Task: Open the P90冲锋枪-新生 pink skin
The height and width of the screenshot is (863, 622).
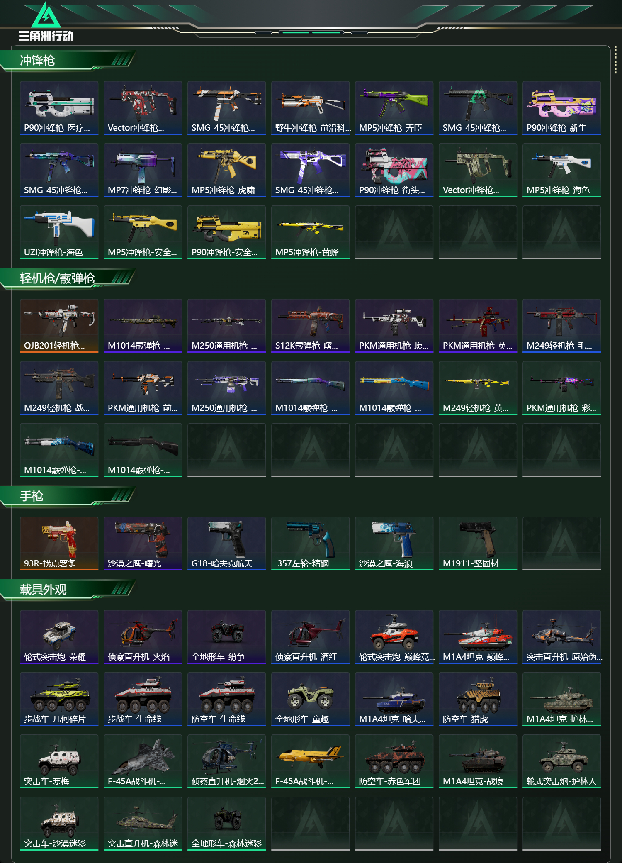Action: (561, 108)
